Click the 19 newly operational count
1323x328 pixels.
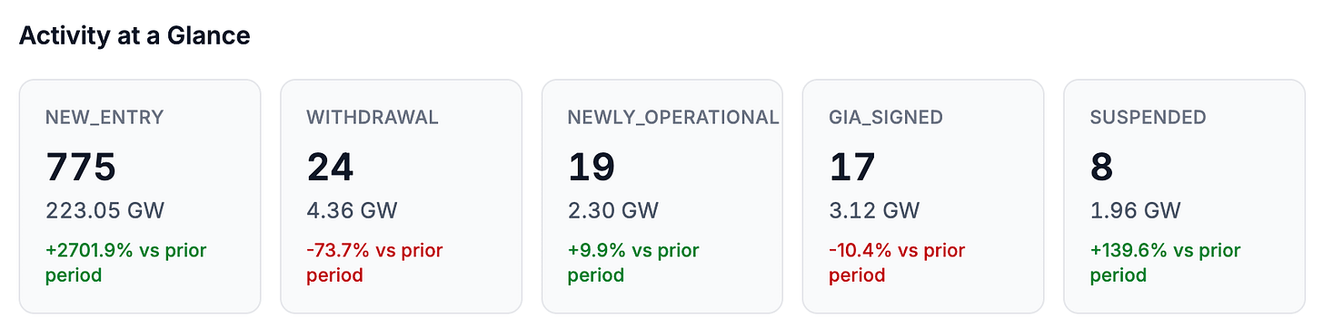tap(592, 168)
